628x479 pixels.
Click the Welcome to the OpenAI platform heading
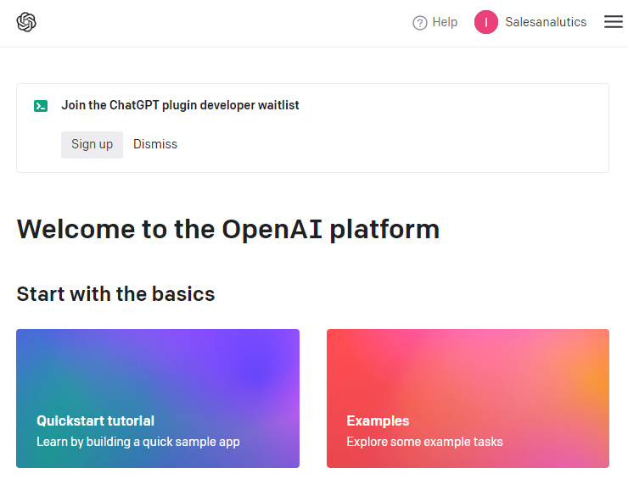pos(227,229)
